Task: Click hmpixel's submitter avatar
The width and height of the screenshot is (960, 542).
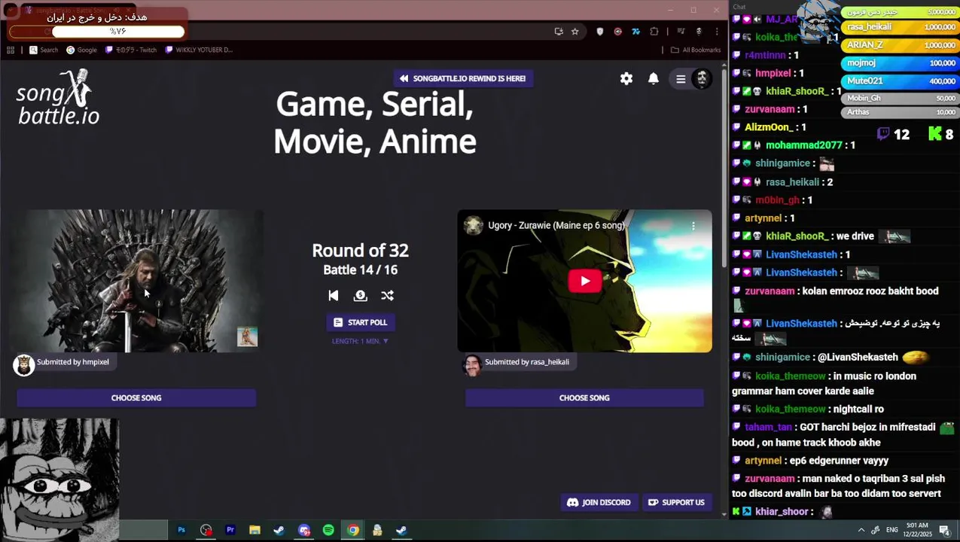Action: (x=24, y=364)
